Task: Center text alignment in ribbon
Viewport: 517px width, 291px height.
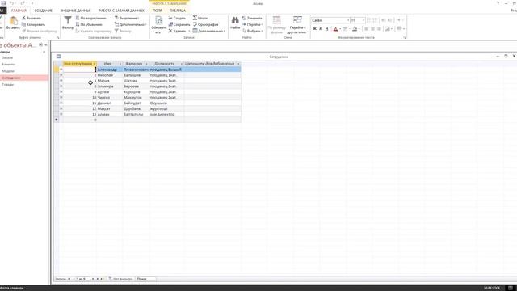Action: click(372, 29)
